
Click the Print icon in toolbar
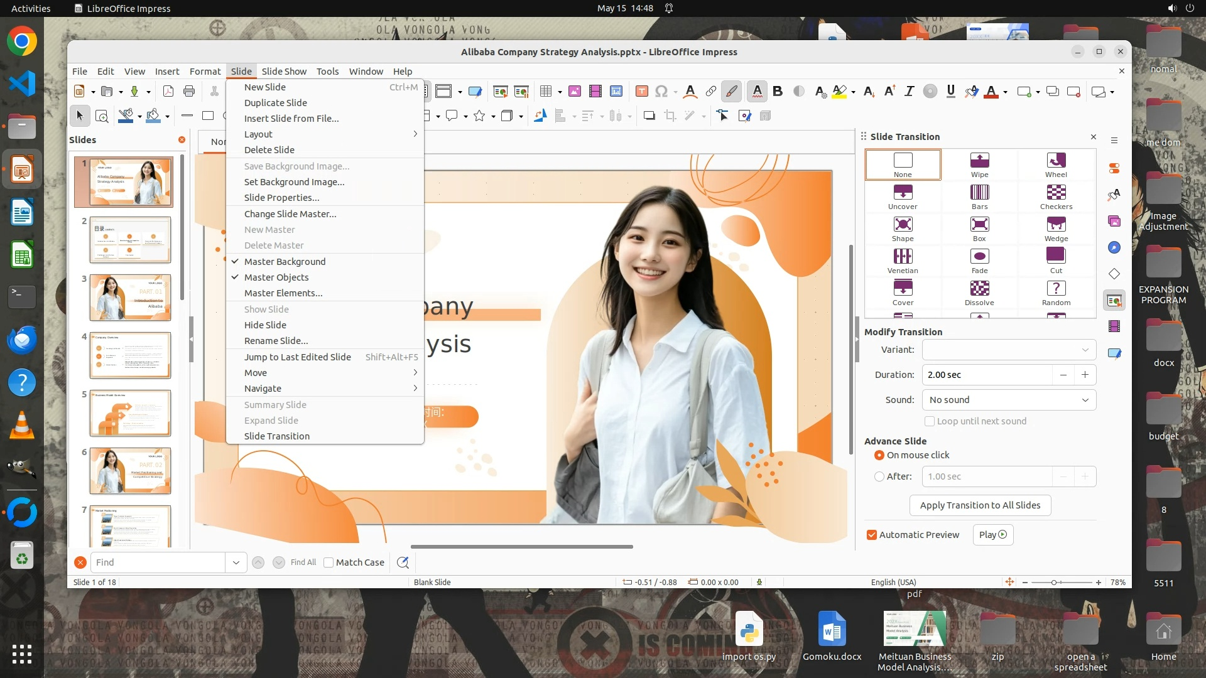click(x=189, y=92)
